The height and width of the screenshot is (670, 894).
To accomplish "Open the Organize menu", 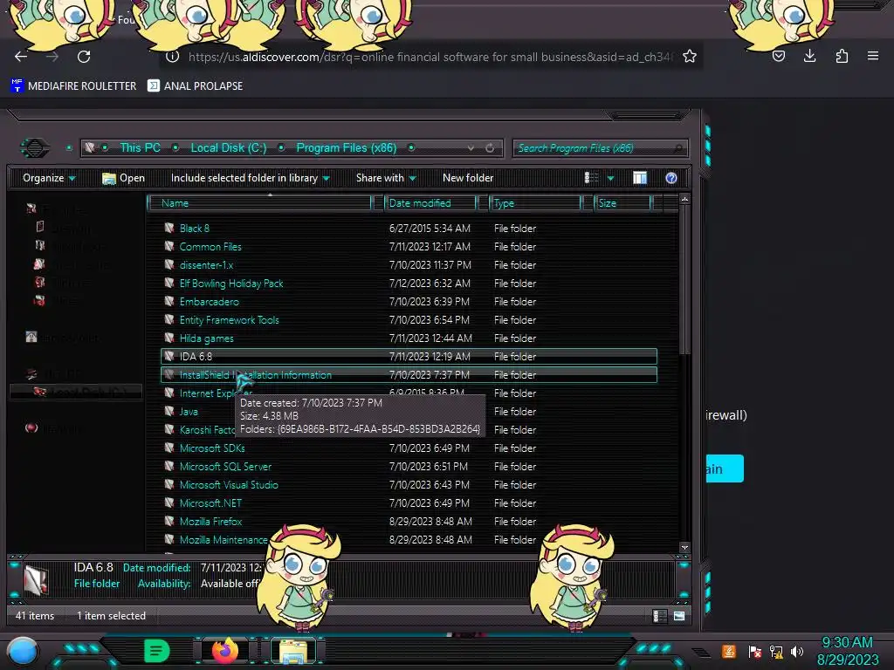I will pos(49,178).
